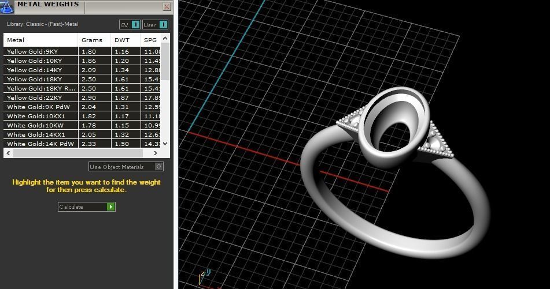Select the White Gold:14K PdW row
550x289 pixels.
[82, 144]
